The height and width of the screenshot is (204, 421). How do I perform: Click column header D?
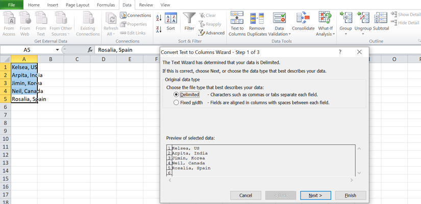(104, 59)
